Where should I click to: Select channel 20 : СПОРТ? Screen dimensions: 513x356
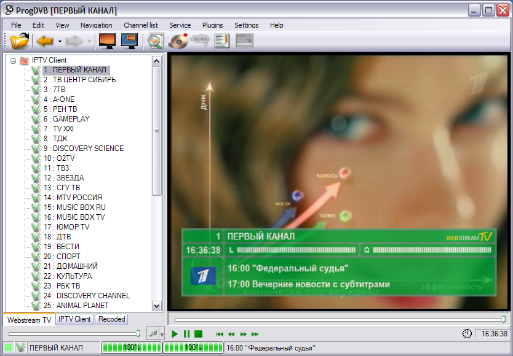62,257
